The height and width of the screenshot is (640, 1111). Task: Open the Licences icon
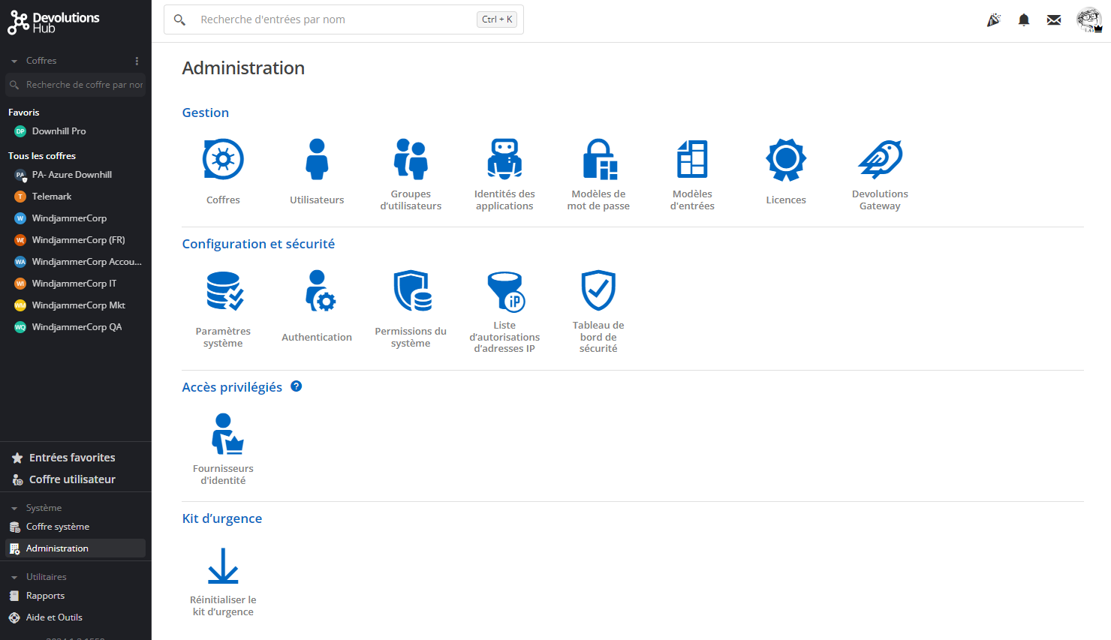point(786,159)
